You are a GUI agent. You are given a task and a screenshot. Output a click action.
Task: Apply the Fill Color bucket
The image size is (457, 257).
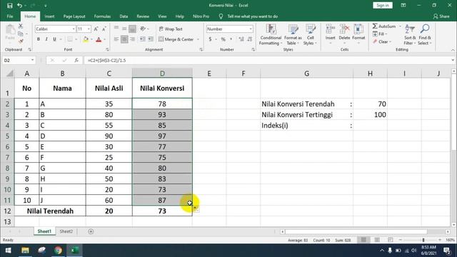[86, 39]
